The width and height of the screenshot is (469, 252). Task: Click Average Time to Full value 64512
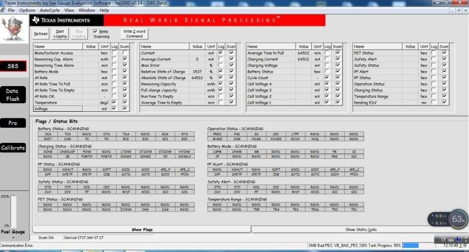304,53
